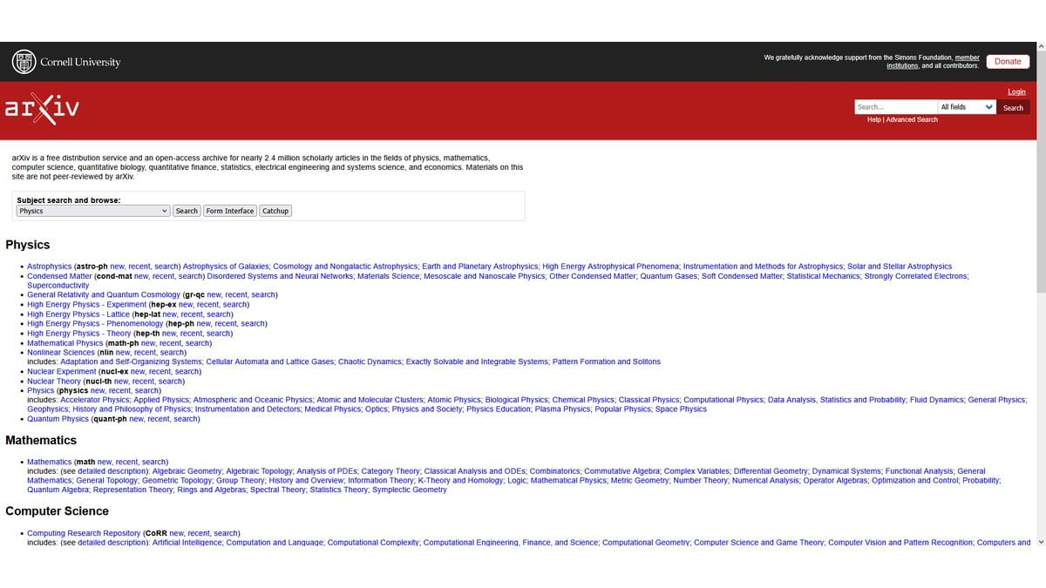The width and height of the screenshot is (1046, 588).
Task: Open High Energy Physics - Lattice
Action: coord(78,314)
